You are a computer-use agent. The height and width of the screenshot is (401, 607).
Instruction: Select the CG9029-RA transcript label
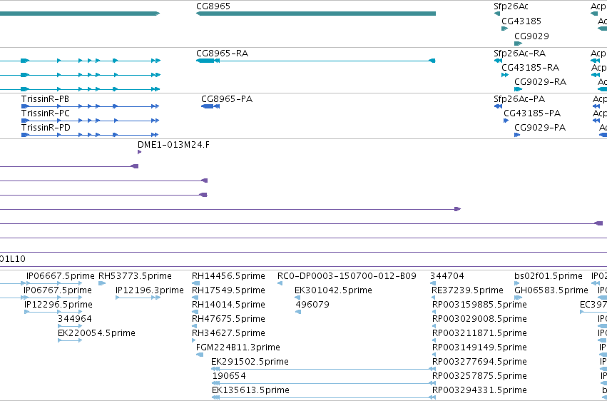541,81
